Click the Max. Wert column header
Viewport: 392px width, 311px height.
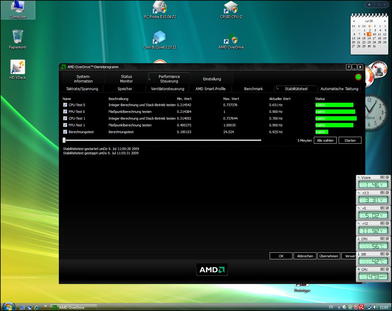pyautogui.click(x=231, y=99)
